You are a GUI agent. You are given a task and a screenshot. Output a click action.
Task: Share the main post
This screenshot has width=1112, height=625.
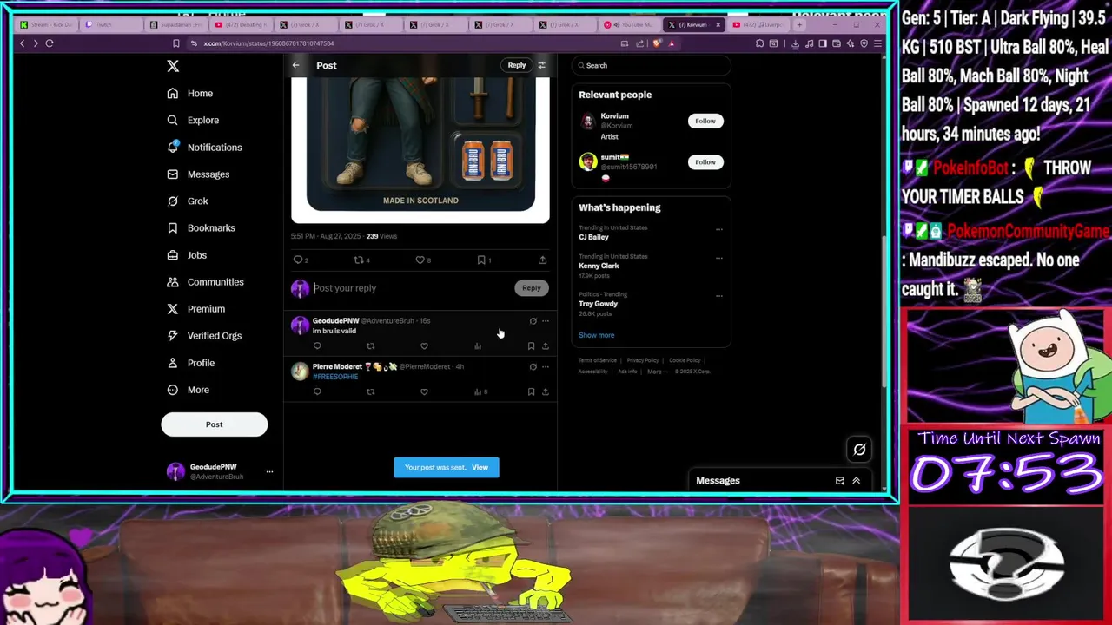point(542,260)
